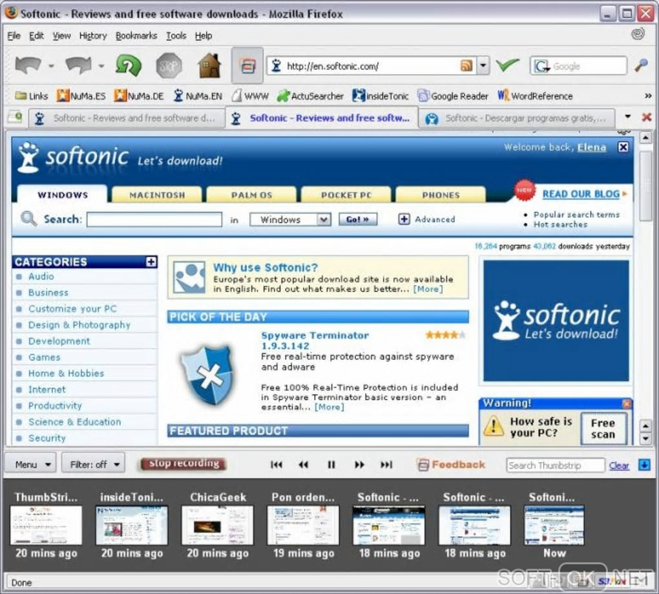Click the Search Thumbstrip field
659x594 pixels.
pyautogui.click(x=556, y=465)
